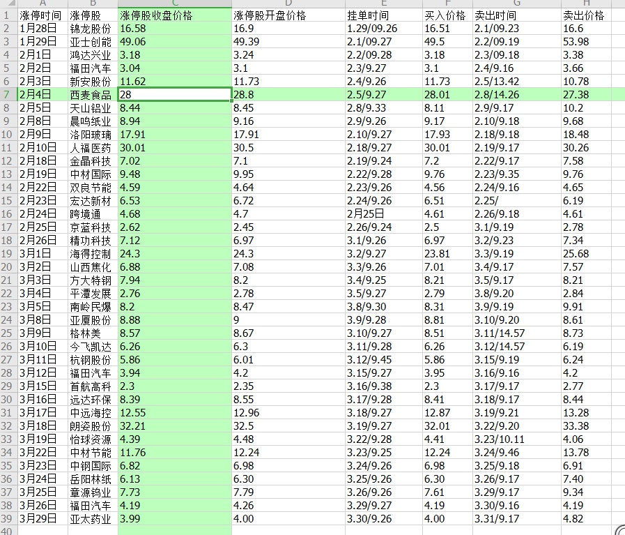
Task: Select cell 亚士创能
Action: click(93, 41)
